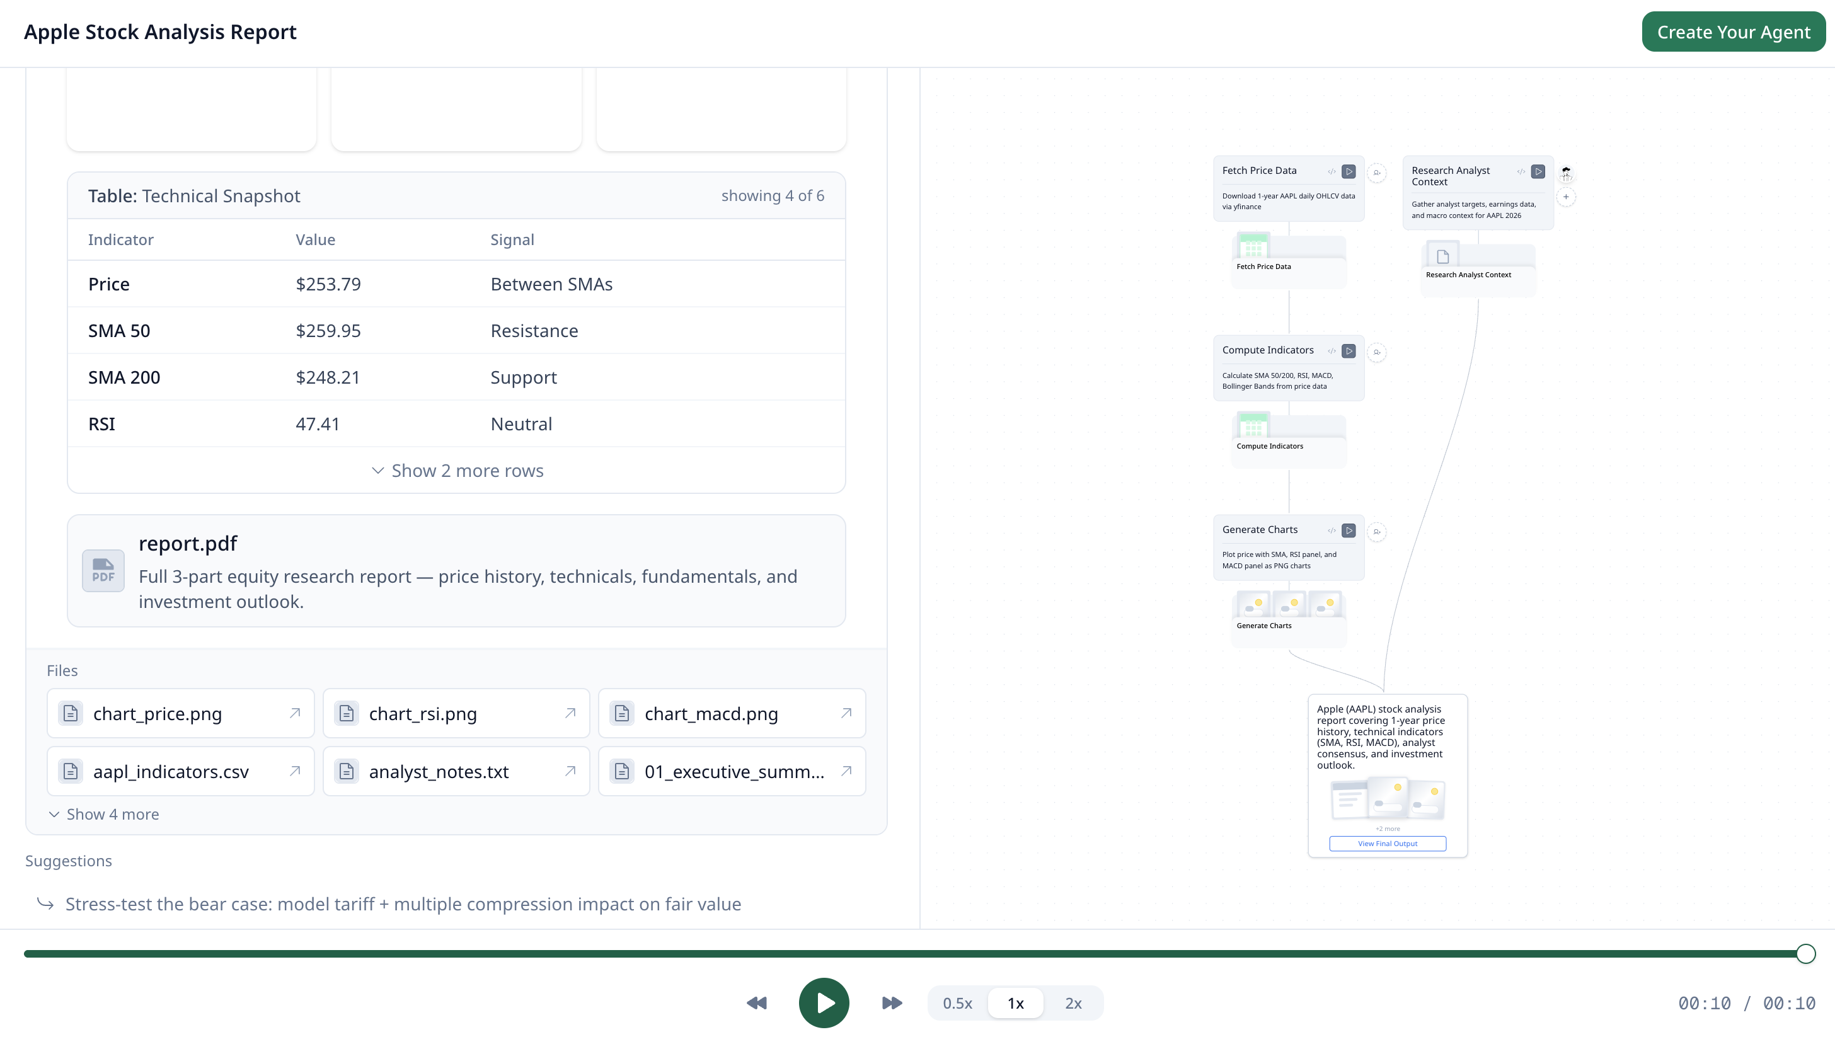The width and height of the screenshot is (1835, 1037).
Task: Switch playback speed to 2x
Action: 1073,1003
